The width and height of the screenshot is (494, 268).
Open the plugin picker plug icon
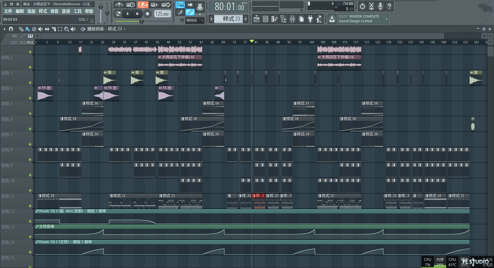coord(310,19)
